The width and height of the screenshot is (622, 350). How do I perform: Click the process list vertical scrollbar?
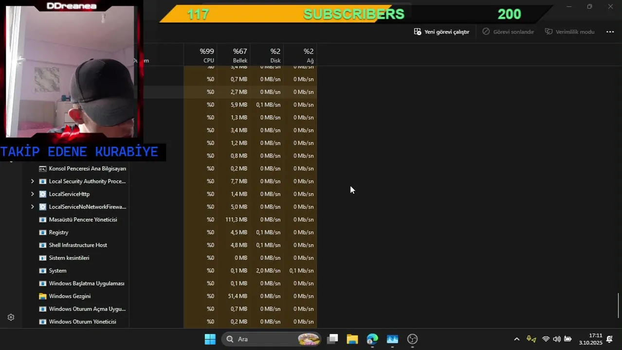(619, 305)
